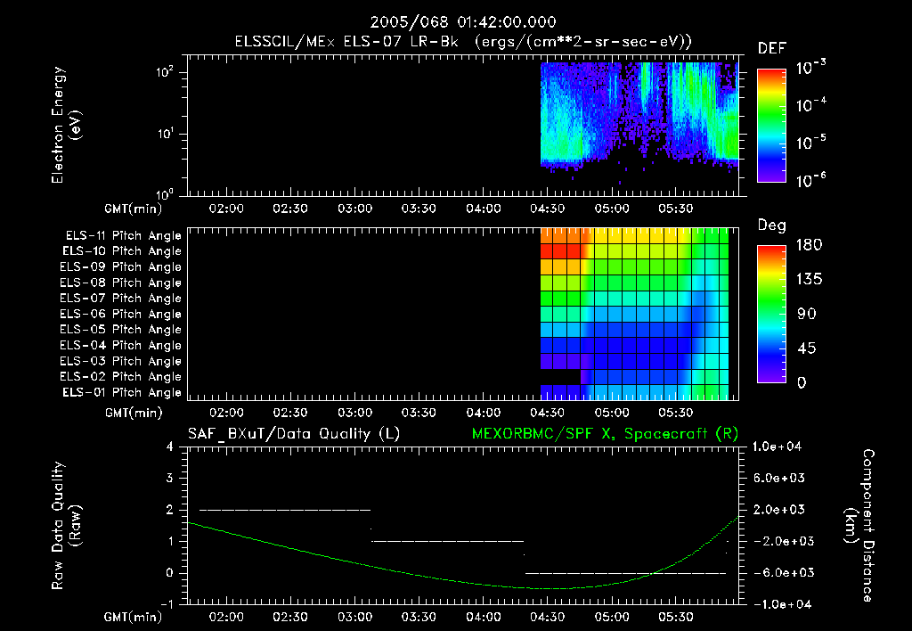Select the ELS-05 Pitch Angle row label
Viewport: 912px width, 631px height.
tap(120, 330)
